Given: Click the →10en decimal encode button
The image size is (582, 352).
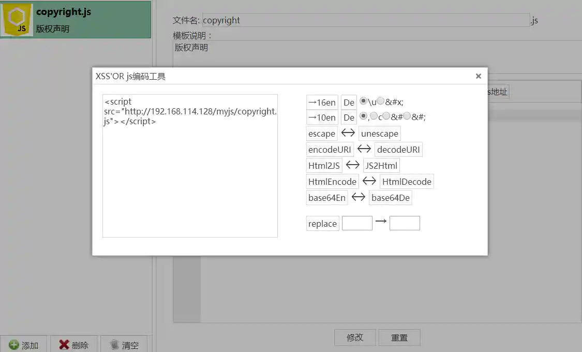Looking at the screenshot, I should 322,118.
